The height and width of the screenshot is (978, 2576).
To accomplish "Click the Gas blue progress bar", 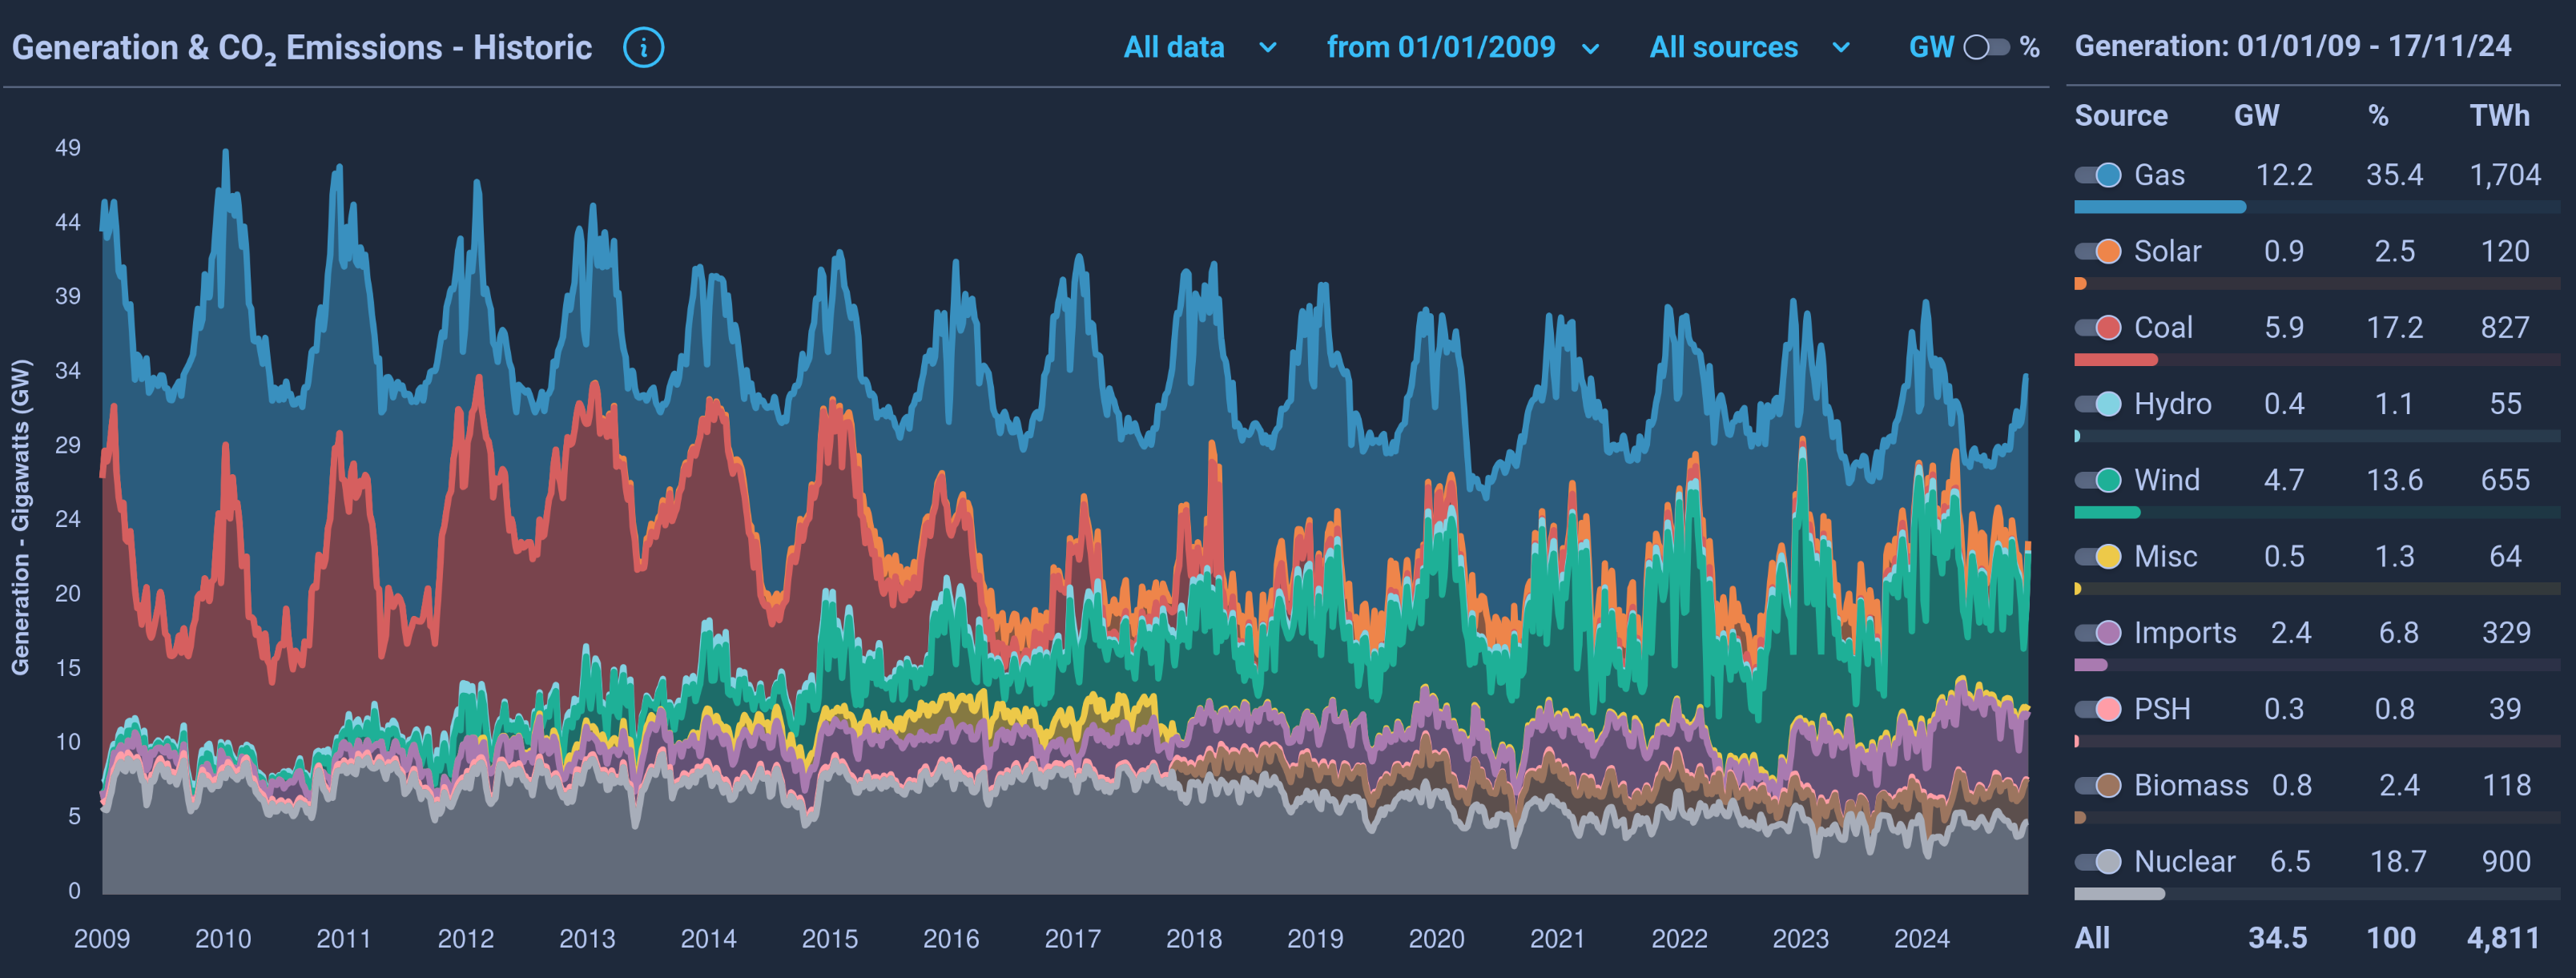I will tap(2160, 207).
